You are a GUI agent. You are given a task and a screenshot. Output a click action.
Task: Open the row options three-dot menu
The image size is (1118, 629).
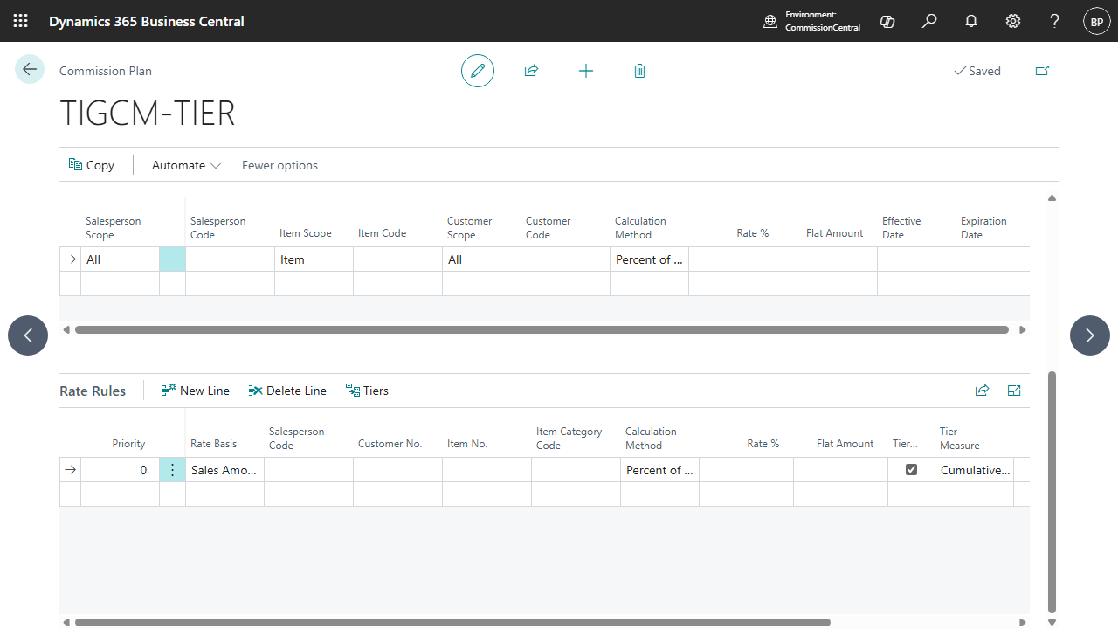point(172,470)
